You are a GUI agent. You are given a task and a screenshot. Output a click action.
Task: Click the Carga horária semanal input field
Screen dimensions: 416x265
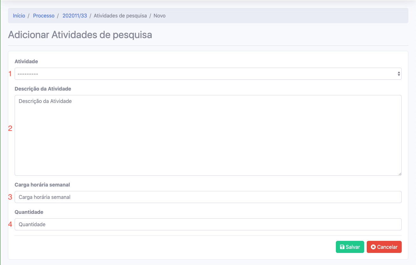208,197
